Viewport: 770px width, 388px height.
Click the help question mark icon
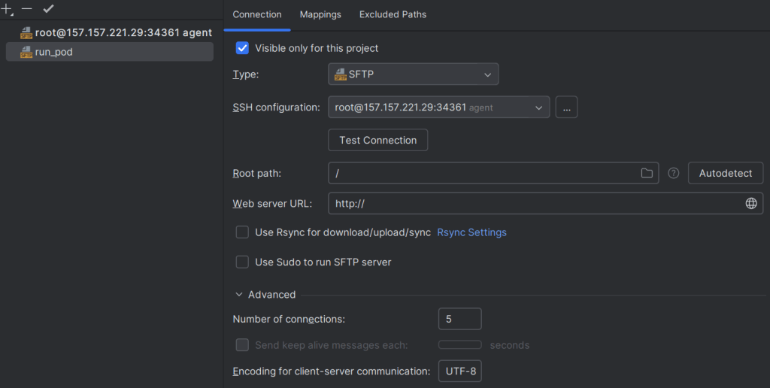pos(674,173)
